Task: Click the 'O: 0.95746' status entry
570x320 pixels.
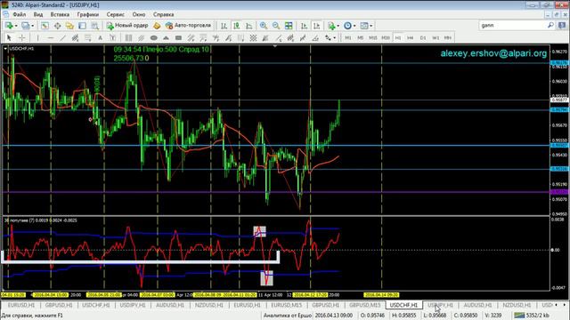Action: tap(372, 316)
